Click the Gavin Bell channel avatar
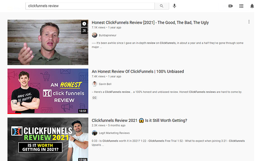Image resolution: width=259 pixels, height=161 pixels. (95, 84)
